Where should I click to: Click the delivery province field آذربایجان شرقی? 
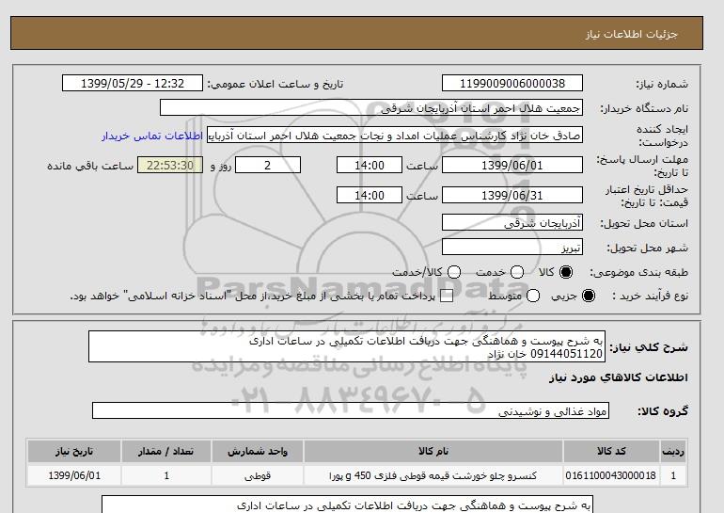click(x=512, y=222)
